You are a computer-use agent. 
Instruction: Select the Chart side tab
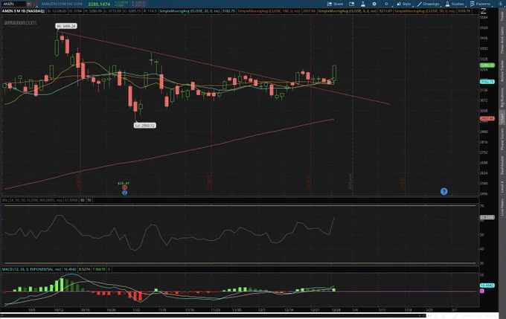point(502,118)
